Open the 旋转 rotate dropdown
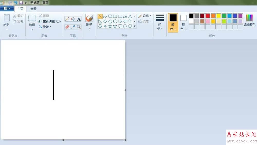 (45, 27)
